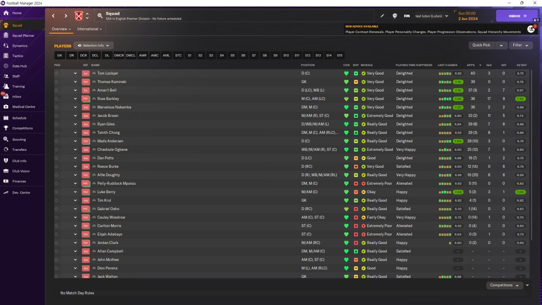The width and height of the screenshot is (542, 305).
Task: Click the Transfers arrows icon in sidebar
Action: pyautogui.click(x=6, y=150)
